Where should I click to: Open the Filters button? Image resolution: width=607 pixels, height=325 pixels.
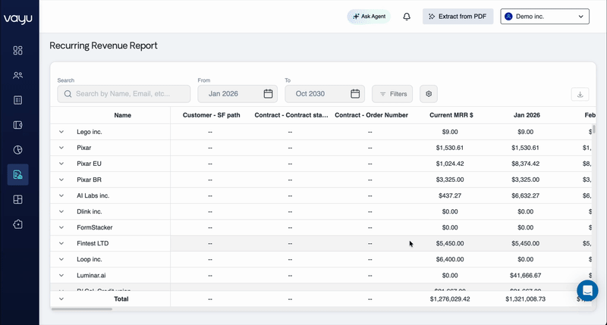pos(392,94)
